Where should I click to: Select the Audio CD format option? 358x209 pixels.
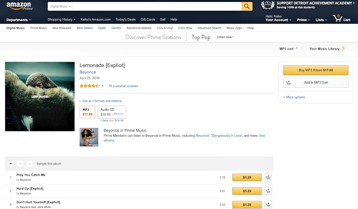click(112, 112)
